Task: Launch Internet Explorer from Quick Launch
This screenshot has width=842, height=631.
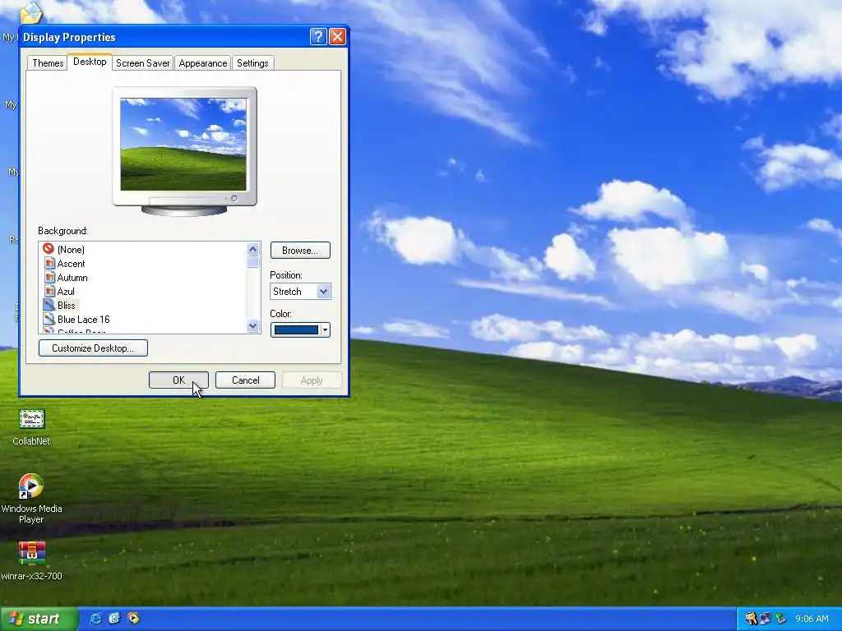Action: pyautogui.click(x=95, y=619)
